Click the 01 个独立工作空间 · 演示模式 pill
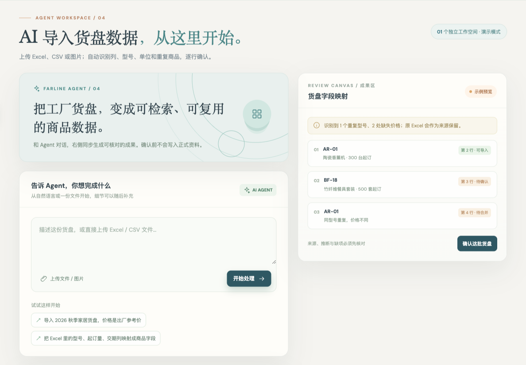 coord(468,32)
